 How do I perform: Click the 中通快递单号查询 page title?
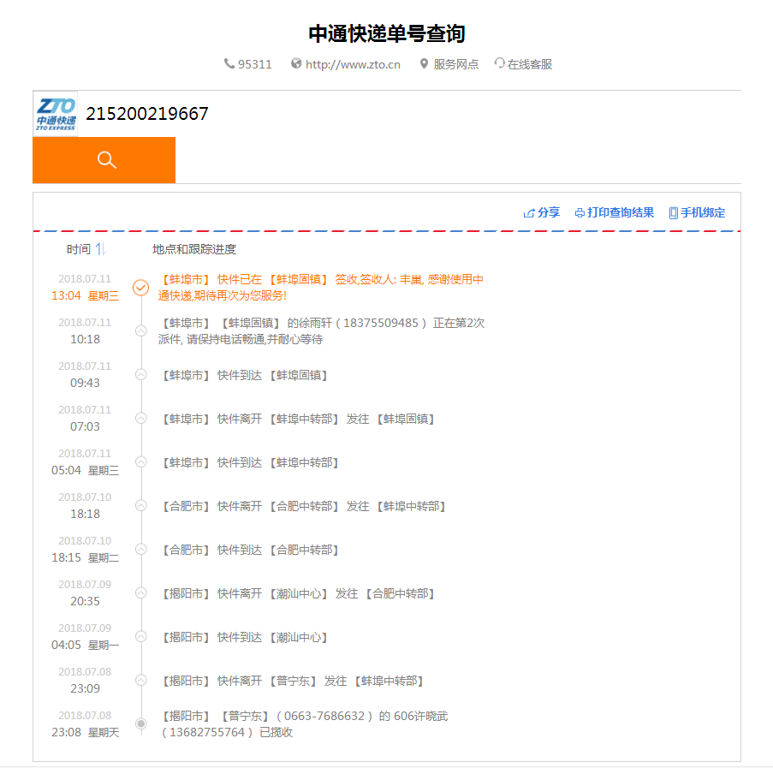tap(387, 33)
